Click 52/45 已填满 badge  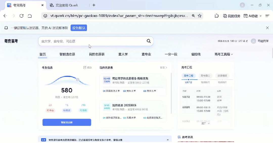[107, 80]
